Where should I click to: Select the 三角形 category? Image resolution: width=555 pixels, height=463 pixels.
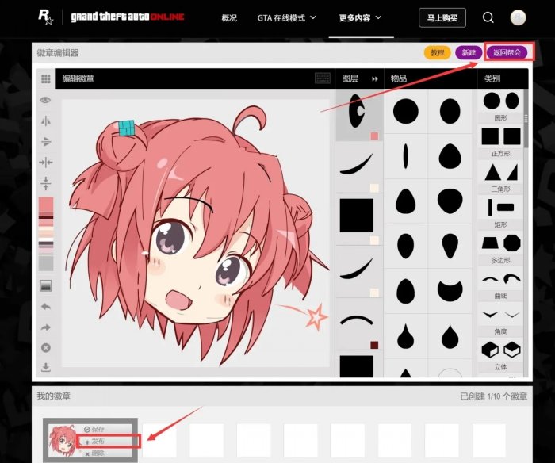tap(500, 177)
